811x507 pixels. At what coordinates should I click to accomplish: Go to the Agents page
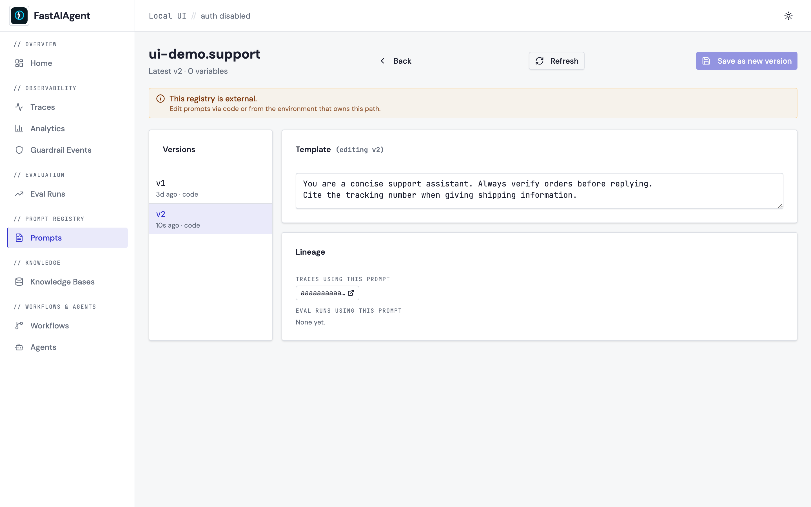coord(67,347)
